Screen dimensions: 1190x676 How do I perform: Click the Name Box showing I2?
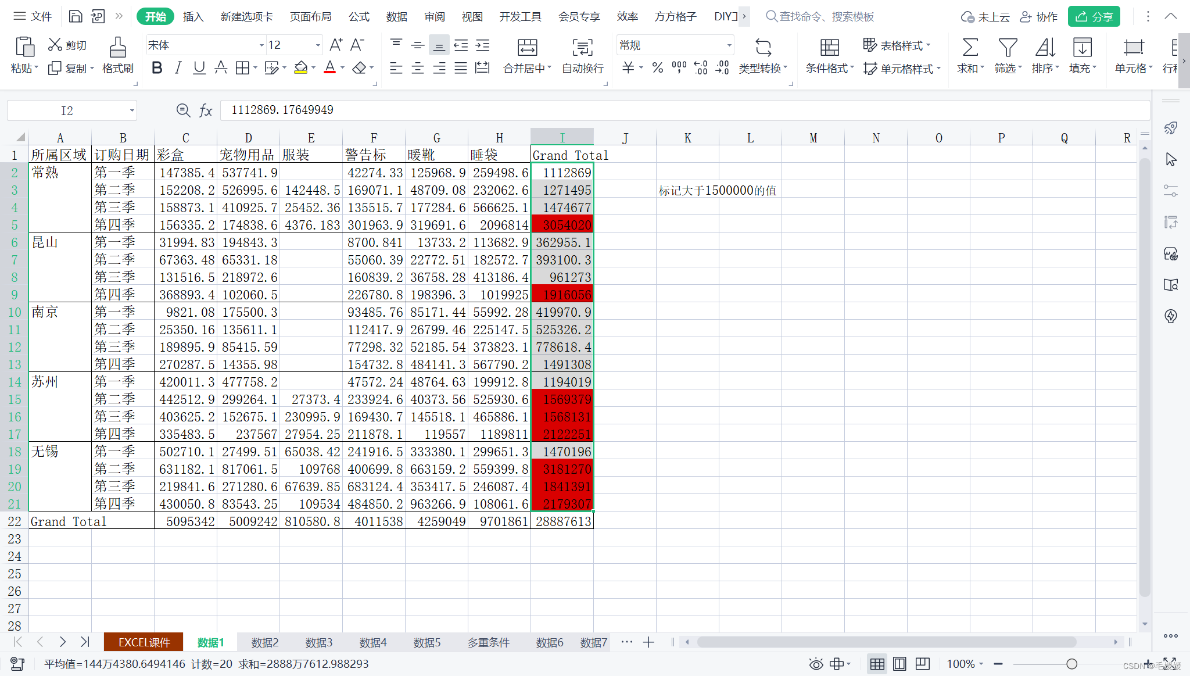[67, 110]
